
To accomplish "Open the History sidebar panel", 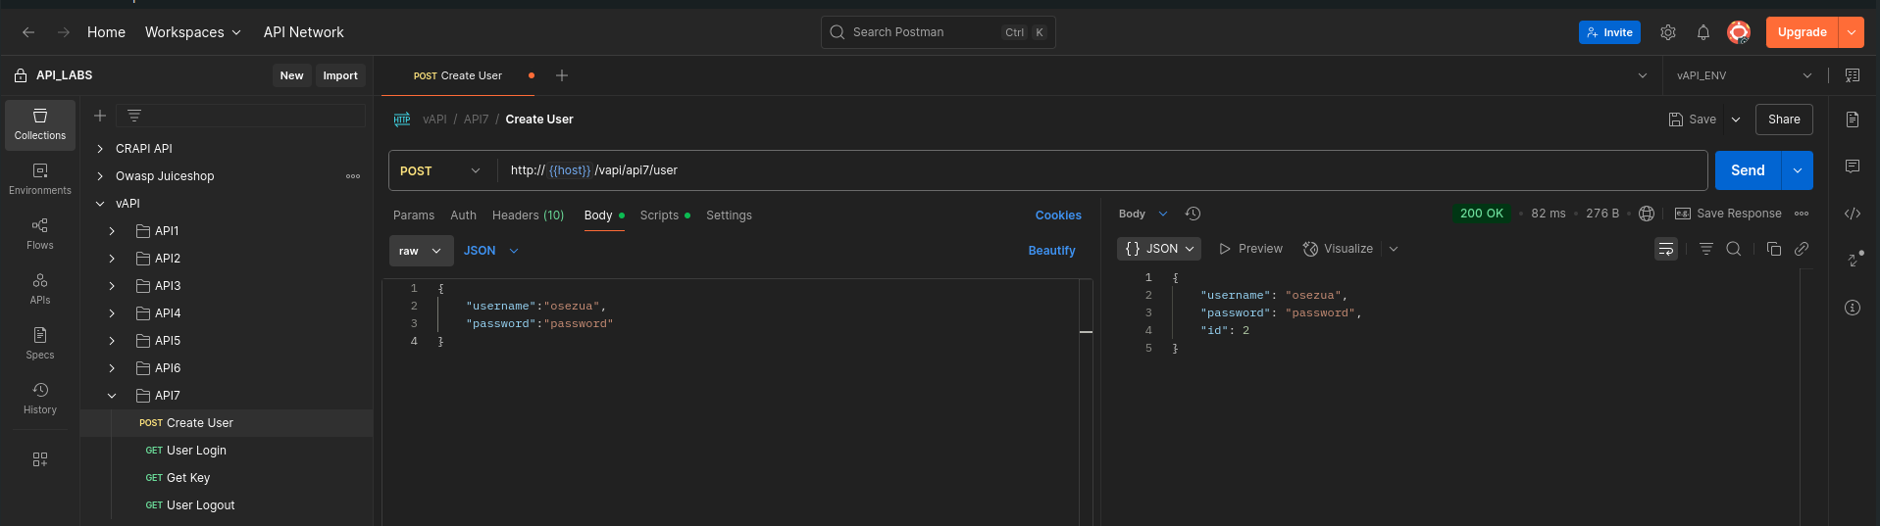I will [40, 399].
